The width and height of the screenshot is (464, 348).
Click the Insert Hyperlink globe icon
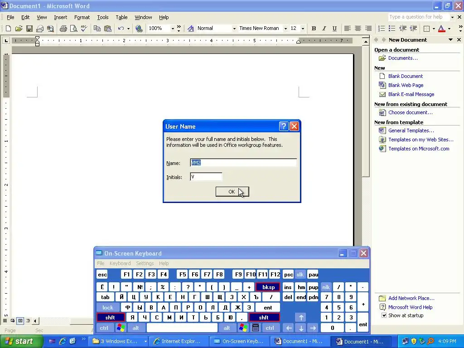pos(139,29)
